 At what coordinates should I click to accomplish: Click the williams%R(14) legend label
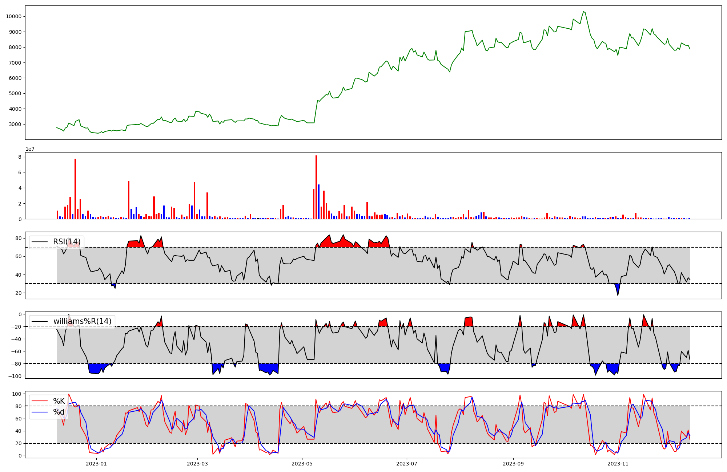click(x=82, y=321)
